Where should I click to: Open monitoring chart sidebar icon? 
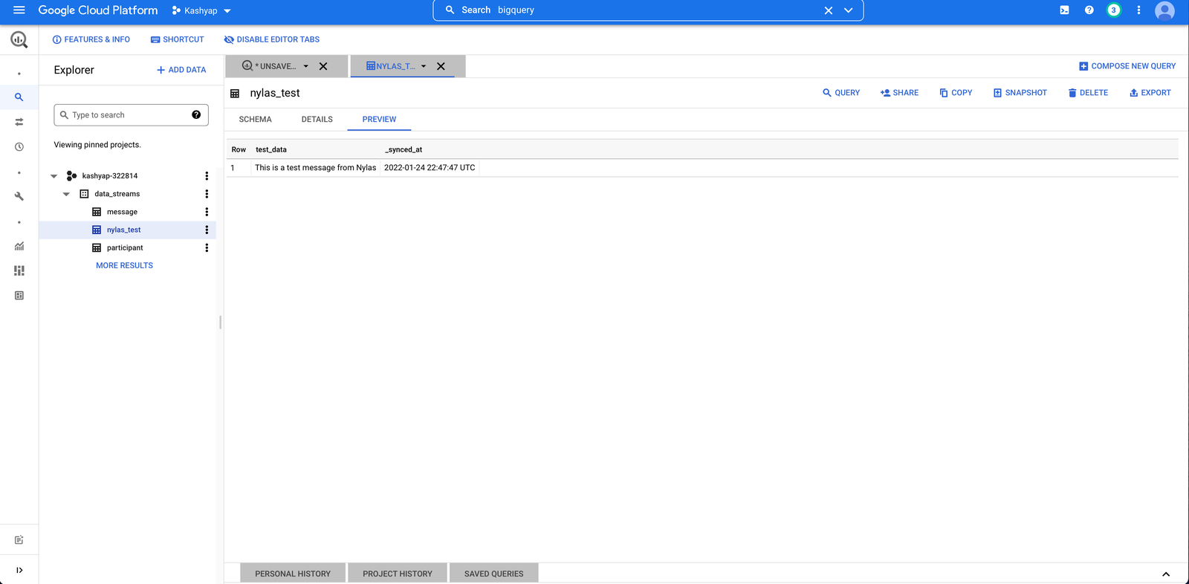point(19,246)
